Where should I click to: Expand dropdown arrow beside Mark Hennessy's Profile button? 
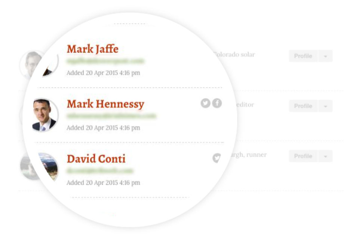tap(325, 106)
